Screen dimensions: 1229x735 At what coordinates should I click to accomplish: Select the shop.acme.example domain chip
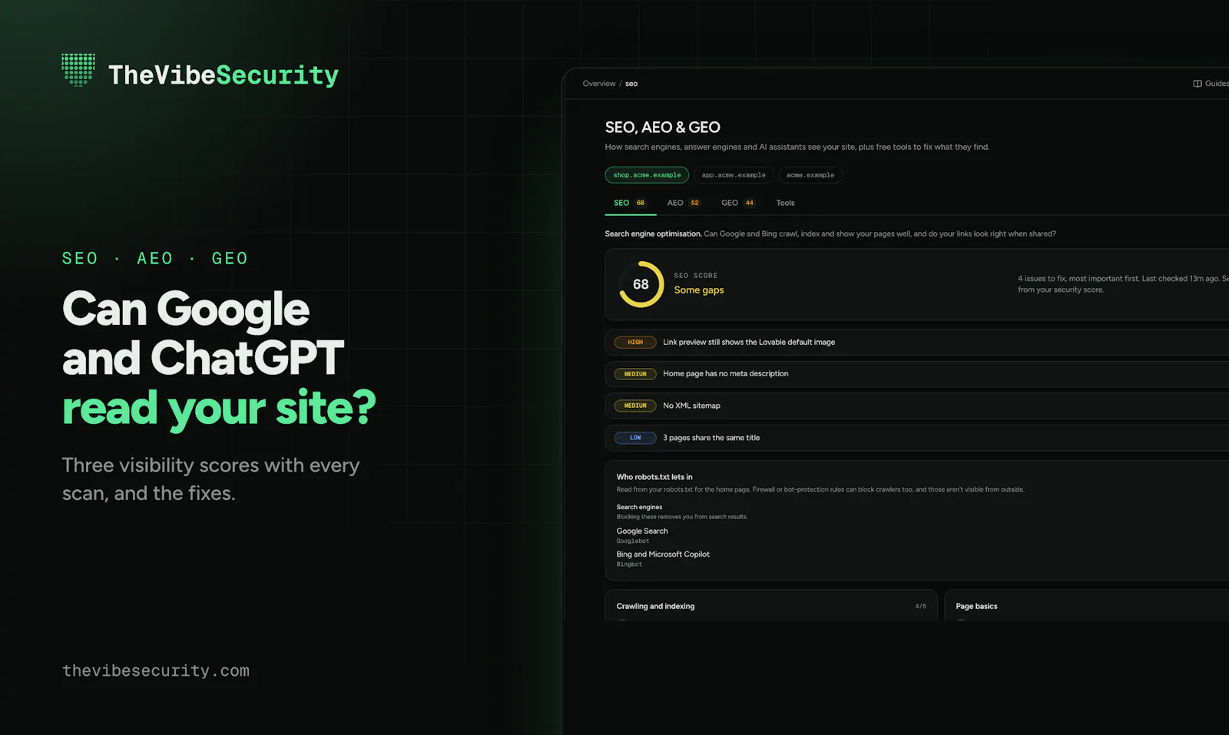click(647, 175)
